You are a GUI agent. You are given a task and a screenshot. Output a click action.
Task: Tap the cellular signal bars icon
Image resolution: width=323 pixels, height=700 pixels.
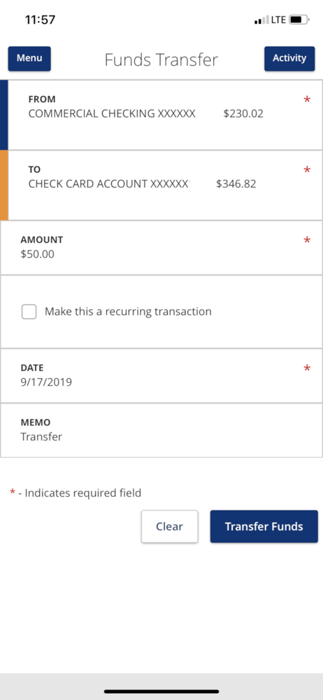(x=261, y=20)
